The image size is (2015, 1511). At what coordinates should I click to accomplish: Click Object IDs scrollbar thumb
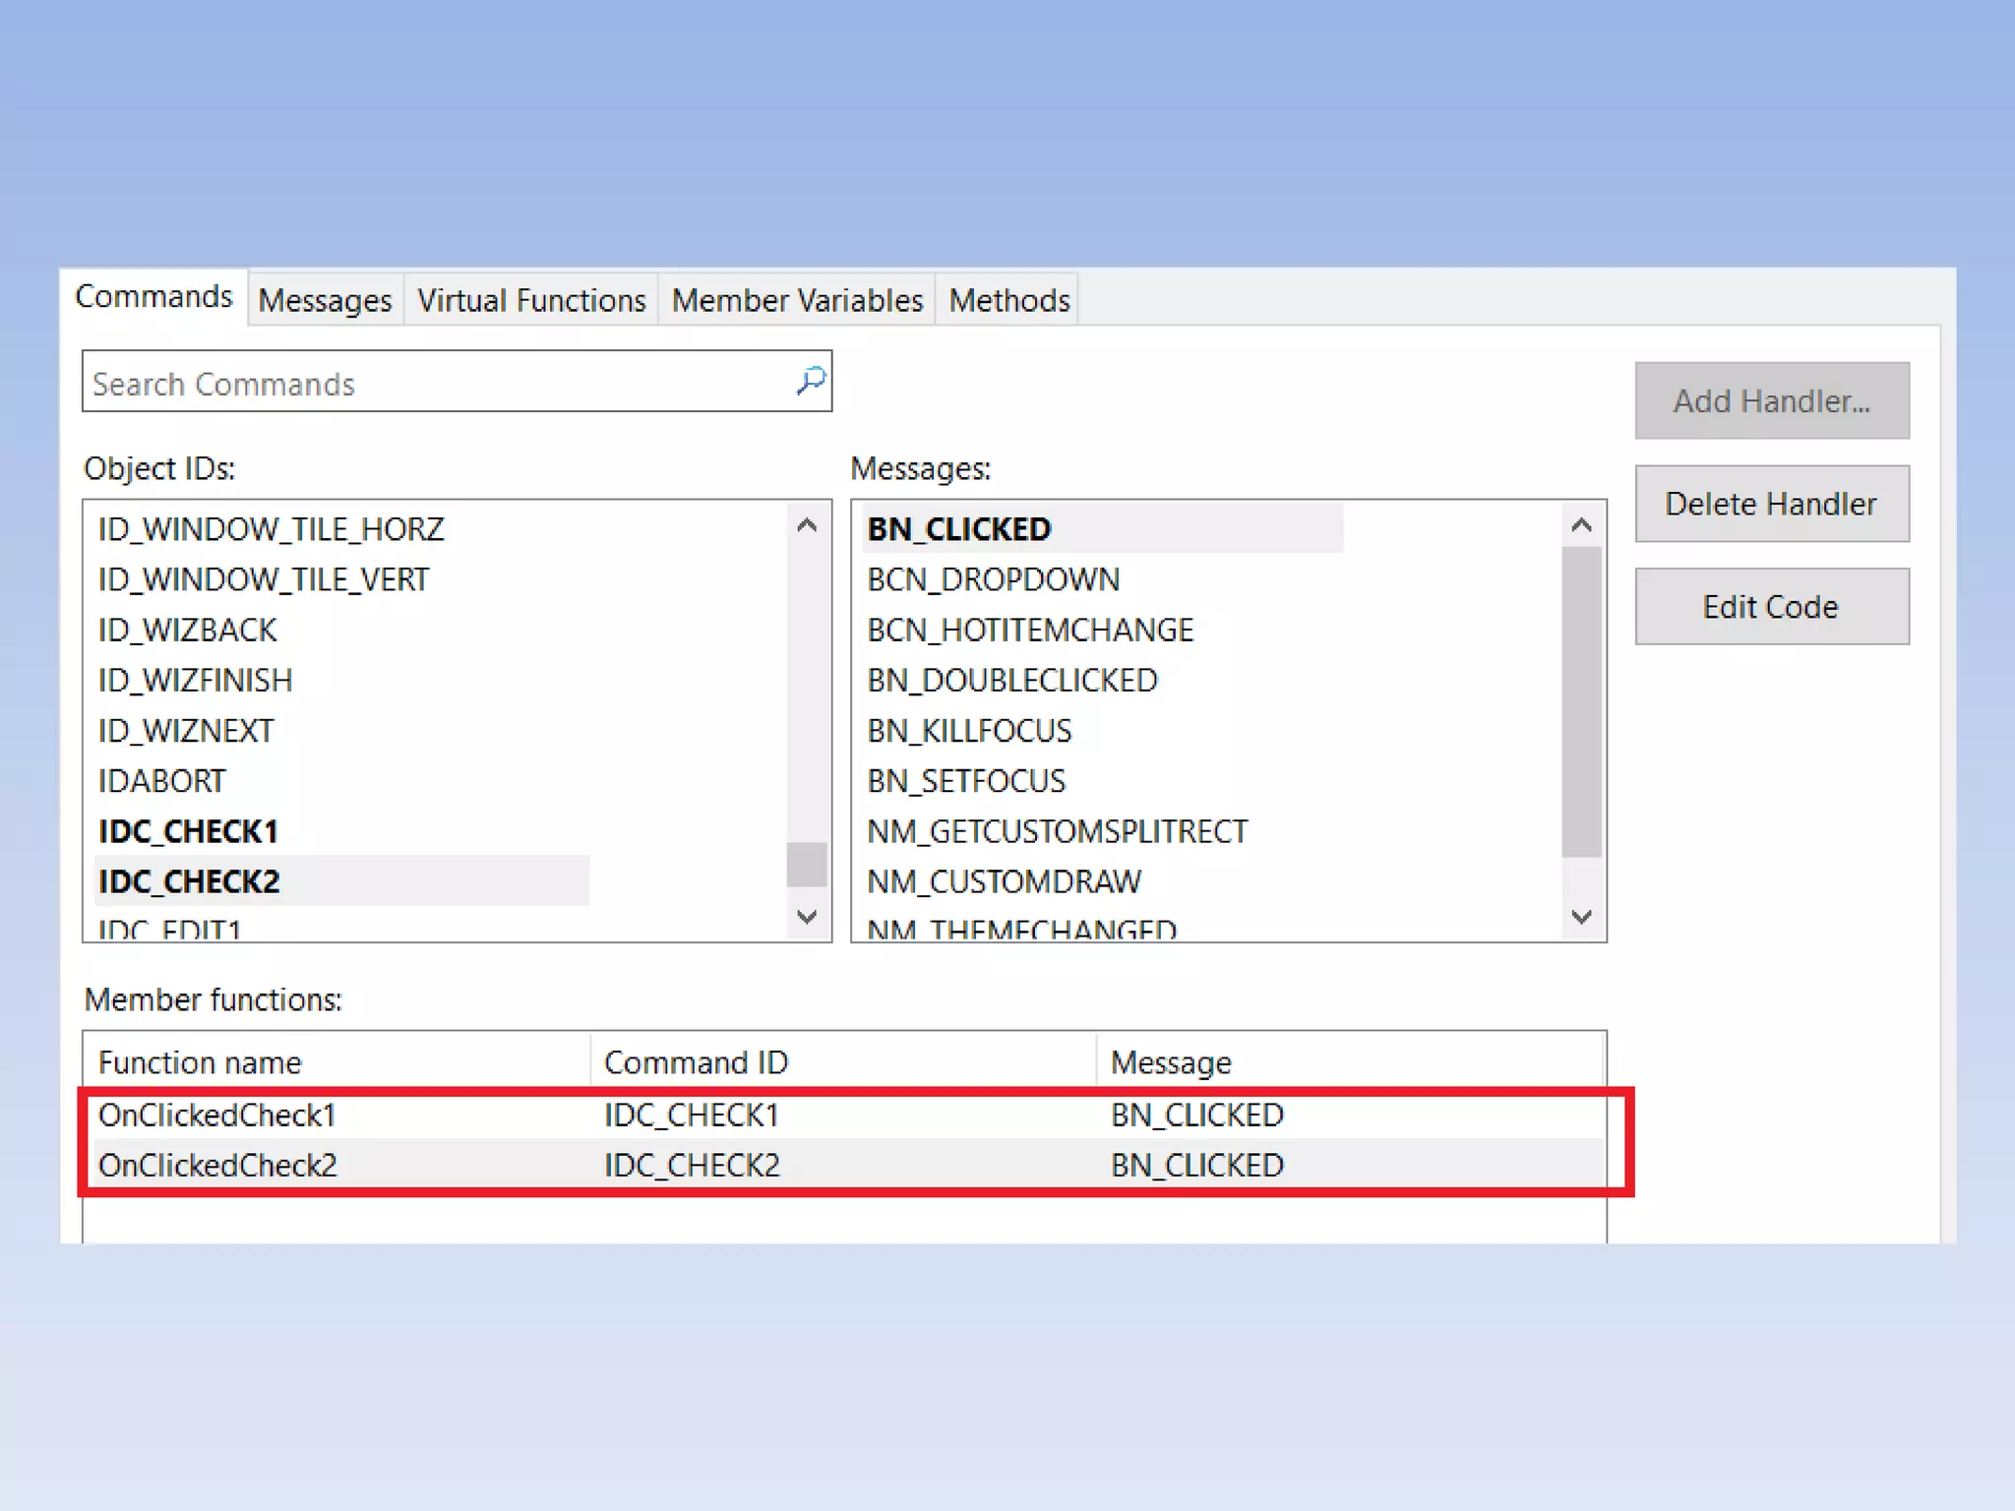pyautogui.click(x=806, y=864)
